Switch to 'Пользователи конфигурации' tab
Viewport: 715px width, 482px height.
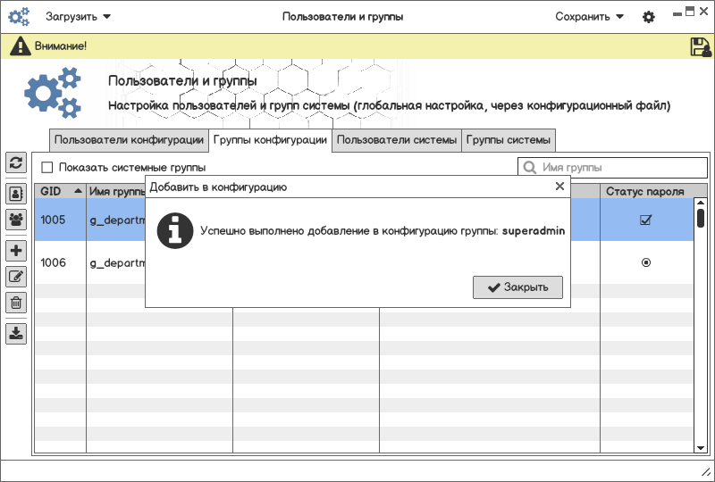(x=129, y=140)
